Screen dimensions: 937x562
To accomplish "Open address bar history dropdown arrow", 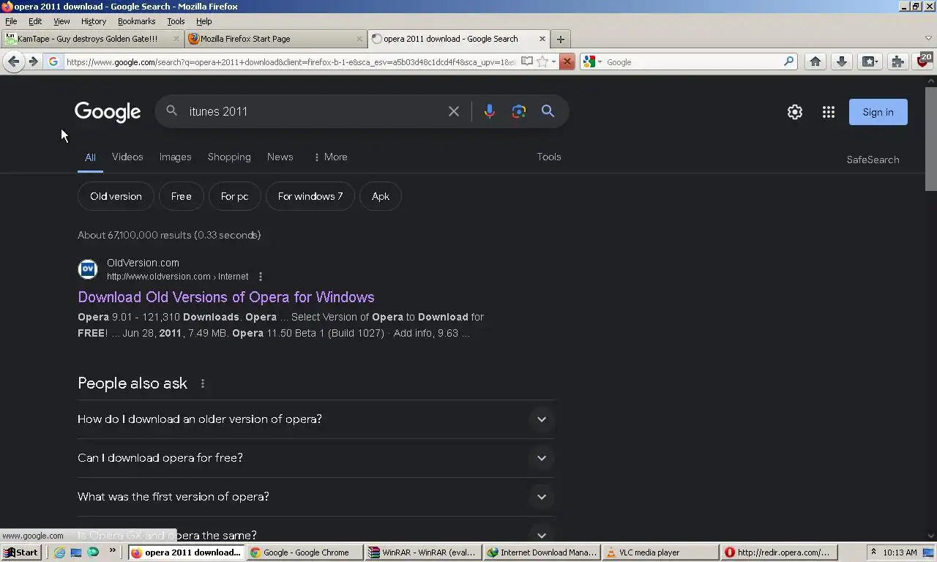I will tap(554, 62).
